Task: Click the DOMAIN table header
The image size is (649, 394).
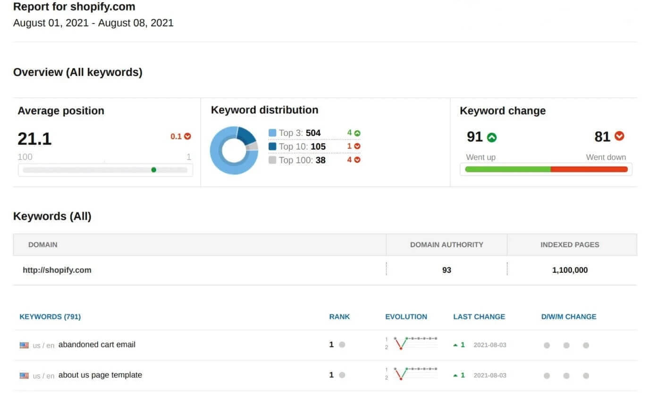Action: (x=43, y=245)
